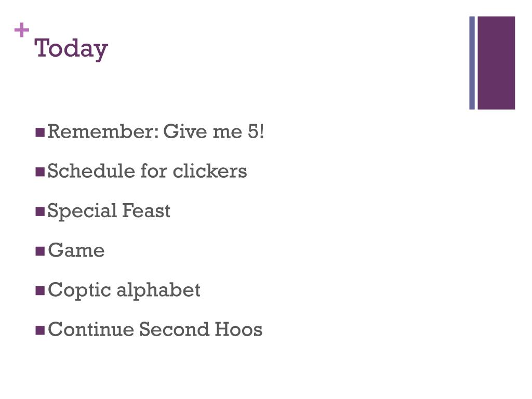Select the 'Remember: Give me 5!' line
Image resolution: width=532 pixels, height=399 pixels.
pos(155,131)
